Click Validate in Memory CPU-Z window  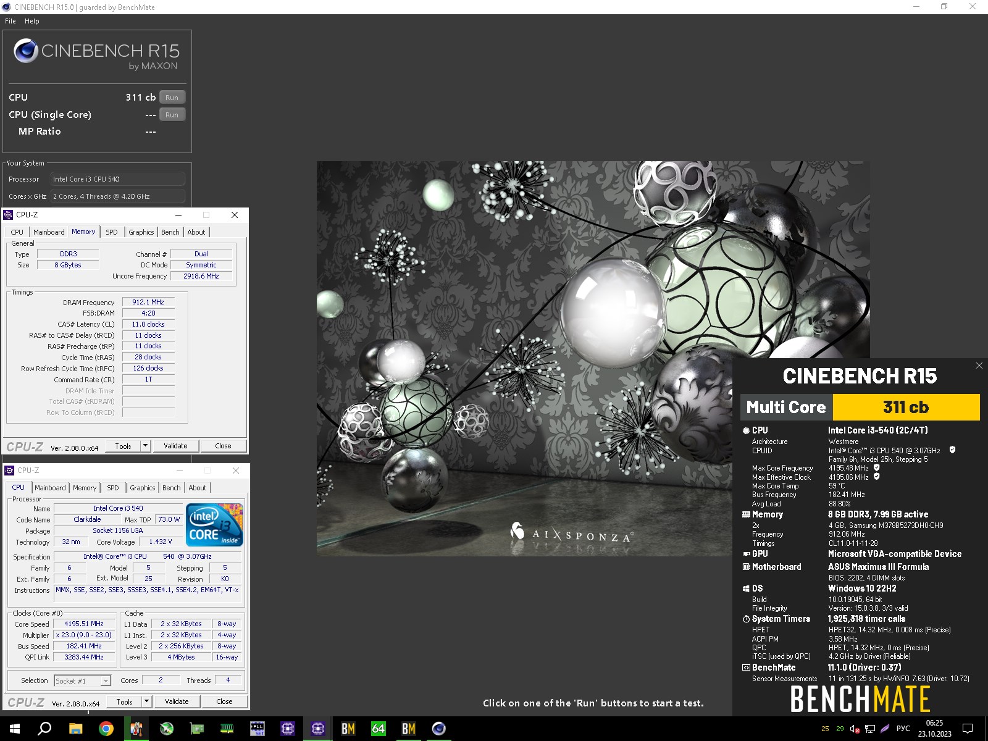pos(175,446)
